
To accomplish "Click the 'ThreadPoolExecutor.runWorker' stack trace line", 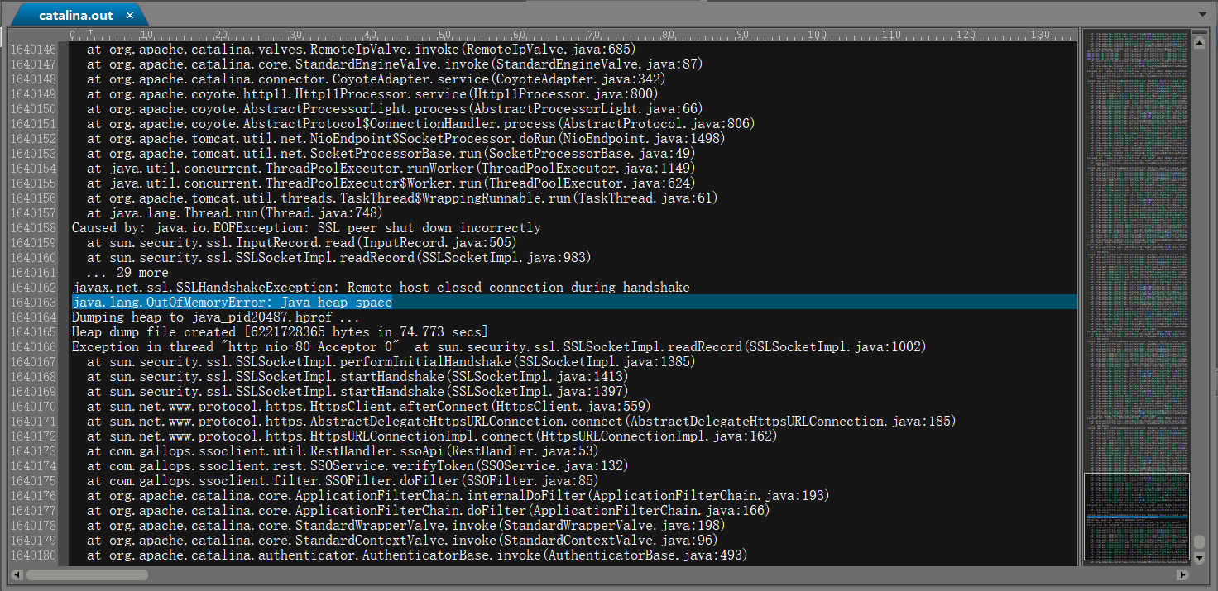I will coord(391,169).
